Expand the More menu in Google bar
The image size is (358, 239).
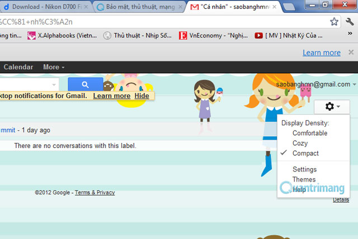(x=54, y=67)
